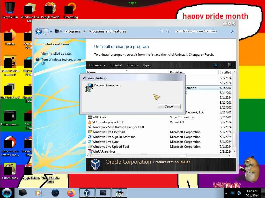Click the VirtualBox cube icon in details pane
The width and height of the screenshot is (265, 198).
point(95,164)
